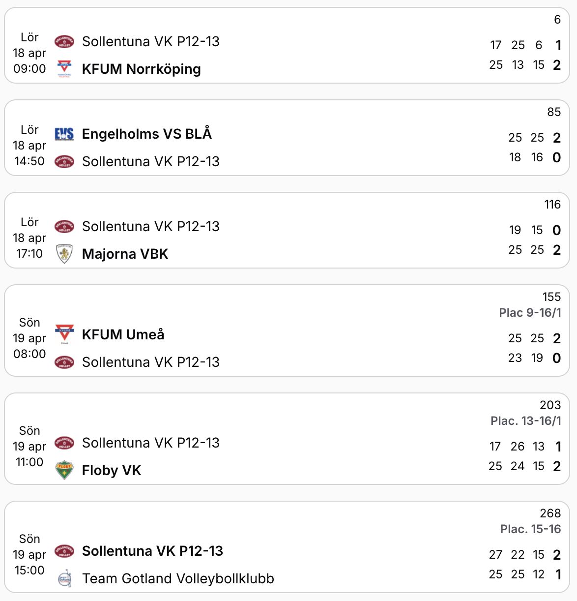Open Team Gotland Volleybollklubb team name
Screen dimensions: 577x601
(x=178, y=578)
